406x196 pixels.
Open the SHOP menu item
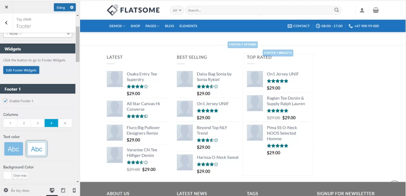tap(135, 26)
